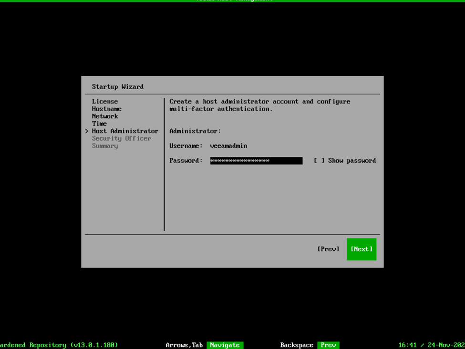The width and height of the screenshot is (465, 349).
Task: Click the arrow marker beside Host Administrator
Action: point(87,131)
